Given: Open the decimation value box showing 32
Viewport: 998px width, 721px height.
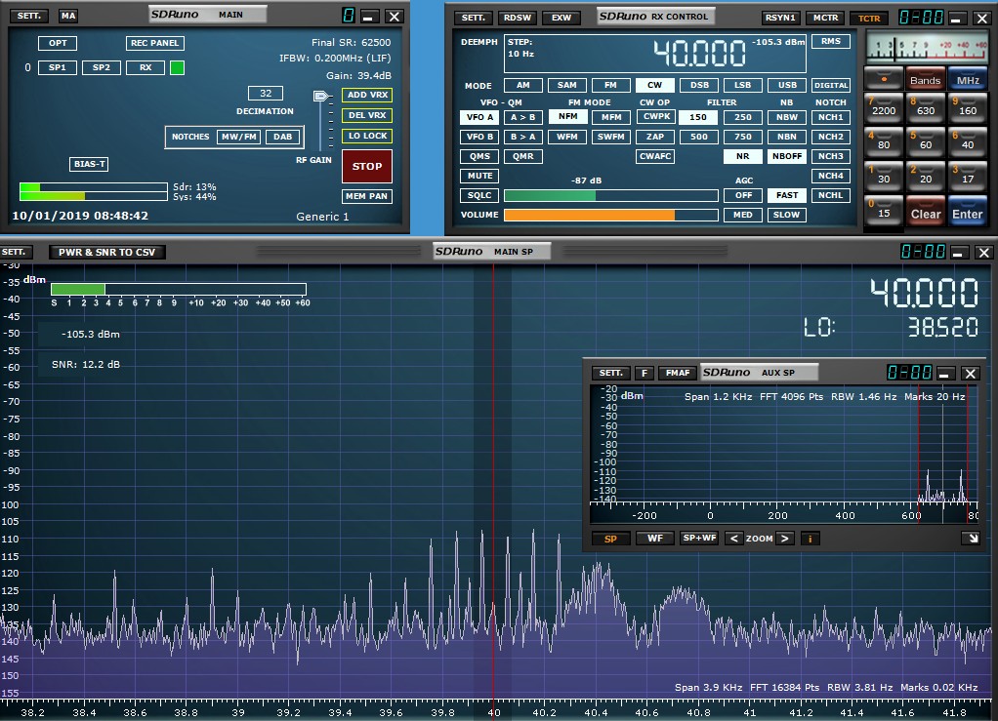Looking at the screenshot, I should point(266,93).
